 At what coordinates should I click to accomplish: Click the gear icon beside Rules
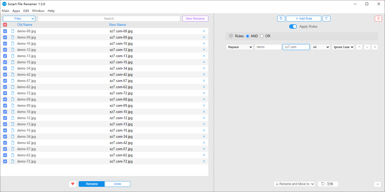(x=231, y=36)
